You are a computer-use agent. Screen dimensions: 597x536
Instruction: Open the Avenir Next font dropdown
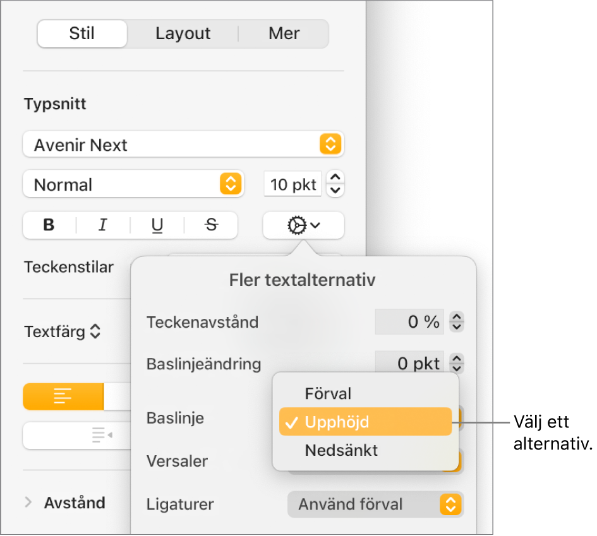[183, 145]
